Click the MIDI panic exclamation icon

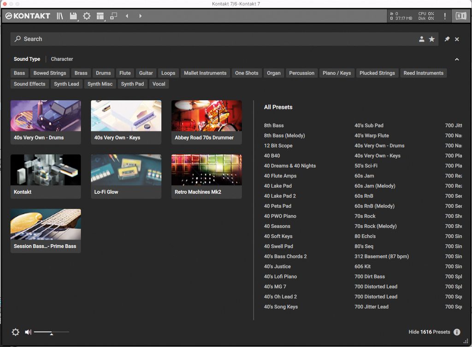click(x=445, y=16)
